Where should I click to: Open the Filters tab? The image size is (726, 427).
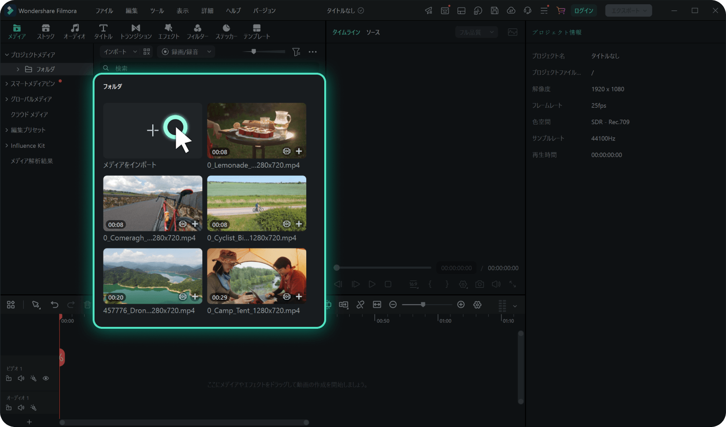[x=198, y=32]
